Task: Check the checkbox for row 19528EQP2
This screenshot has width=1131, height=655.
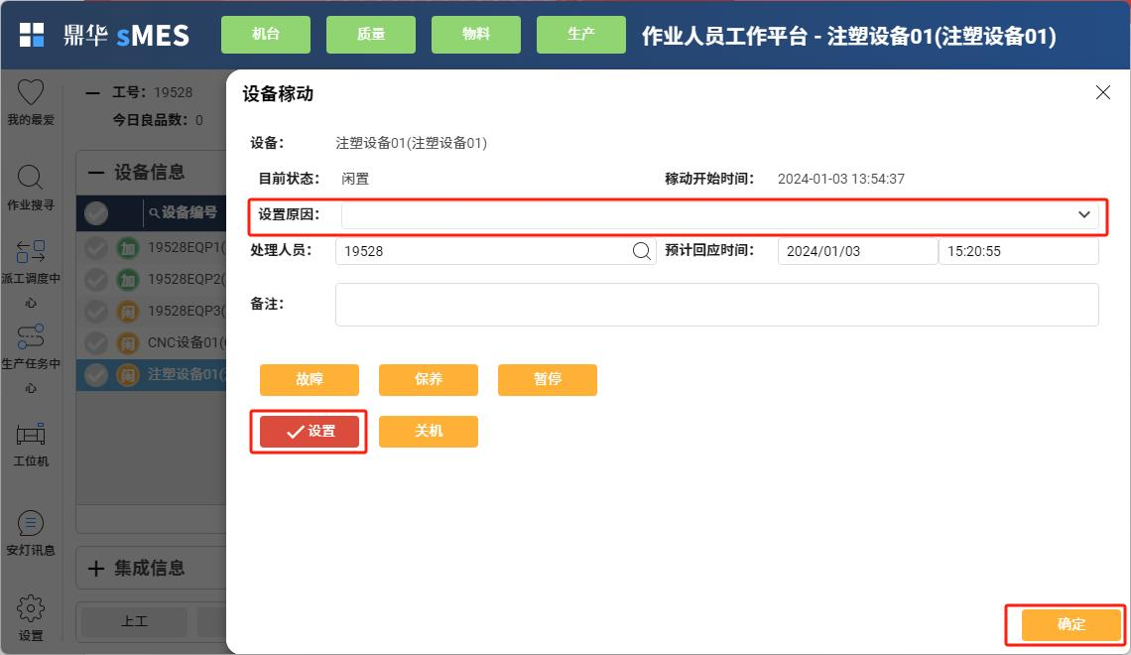Action: 96,280
